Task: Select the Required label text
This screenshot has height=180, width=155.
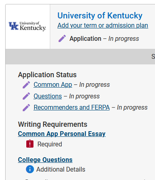Action: coord(50,144)
